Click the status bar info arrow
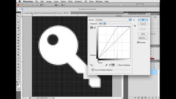 [54, 98]
